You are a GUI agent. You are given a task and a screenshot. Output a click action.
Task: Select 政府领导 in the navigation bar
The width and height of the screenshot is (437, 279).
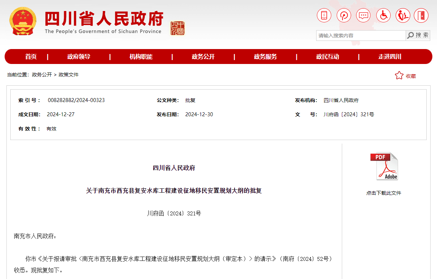point(79,57)
